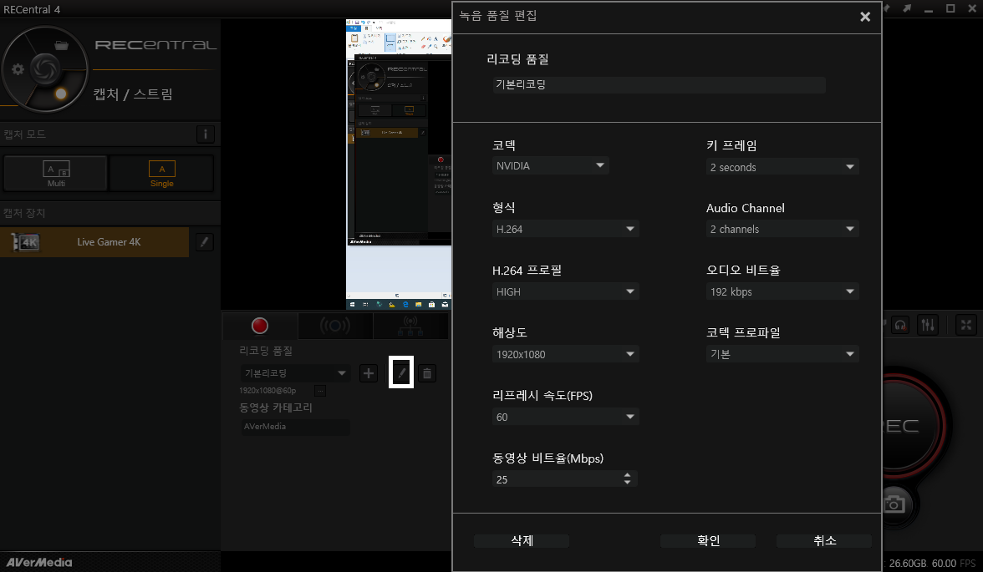Open the ellipsis button beside 1920x1080@60p
Viewport: 983px width, 572px height.
click(320, 391)
